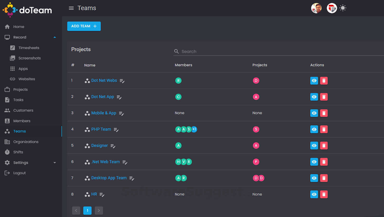384x217 pixels.
Task: Click the eye icon for Designer team
Action: pos(314,146)
